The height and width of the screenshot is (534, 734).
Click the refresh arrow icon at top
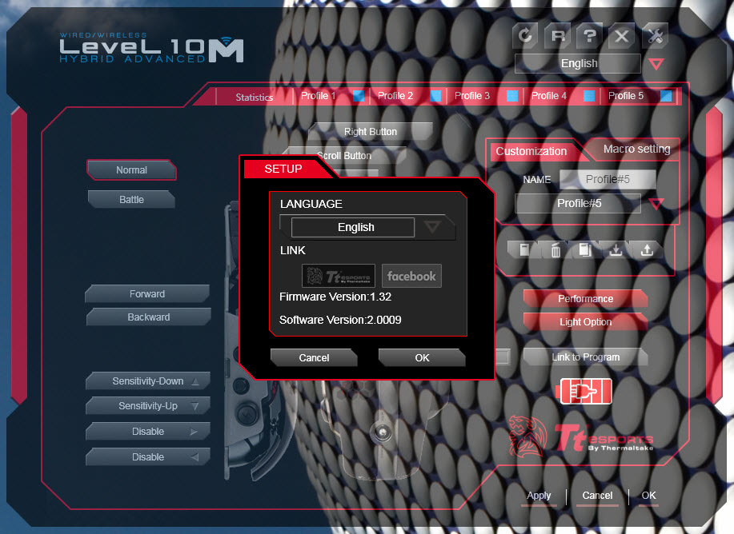(526, 36)
